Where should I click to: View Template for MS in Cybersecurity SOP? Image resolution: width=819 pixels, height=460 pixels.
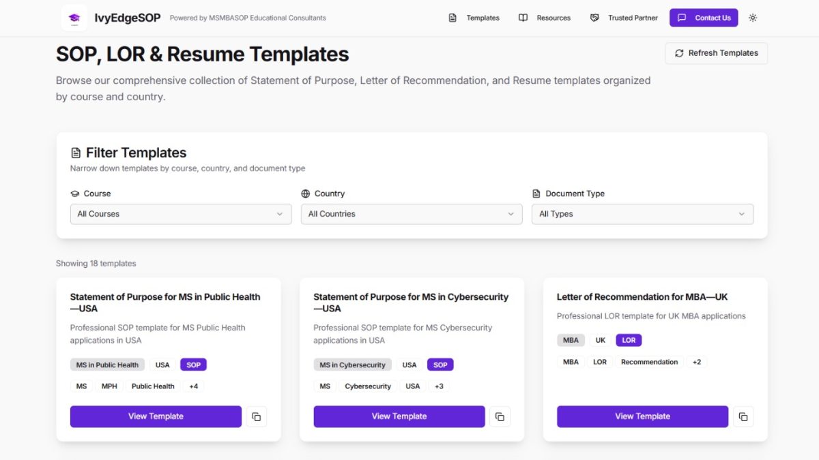(x=399, y=416)
